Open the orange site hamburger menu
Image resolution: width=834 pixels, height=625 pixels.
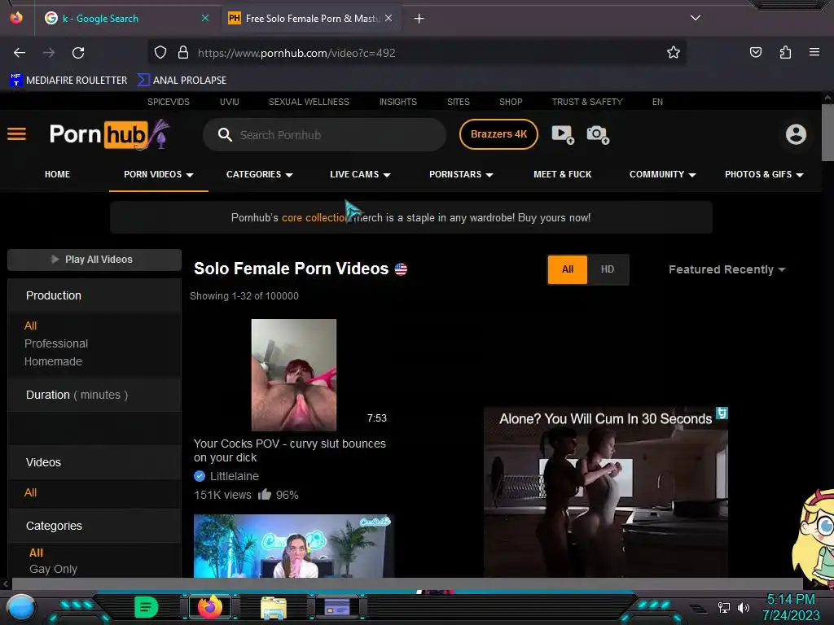coord(16,134)
